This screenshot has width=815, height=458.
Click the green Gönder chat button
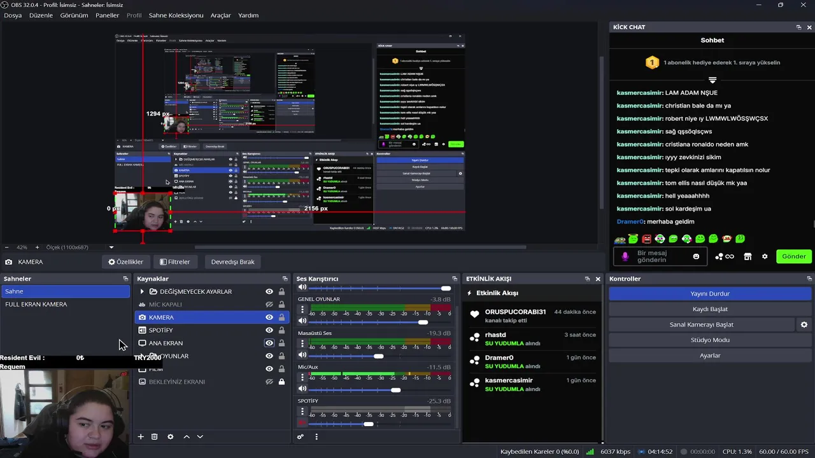(x=794, y=256)
